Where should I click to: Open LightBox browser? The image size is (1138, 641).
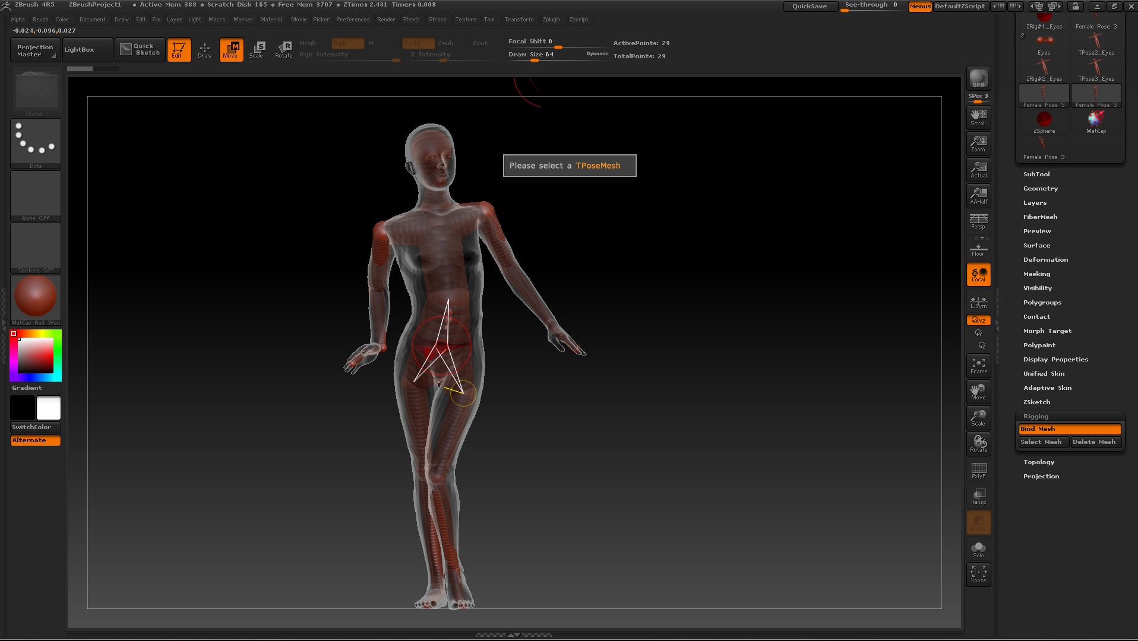click(87, 50)
